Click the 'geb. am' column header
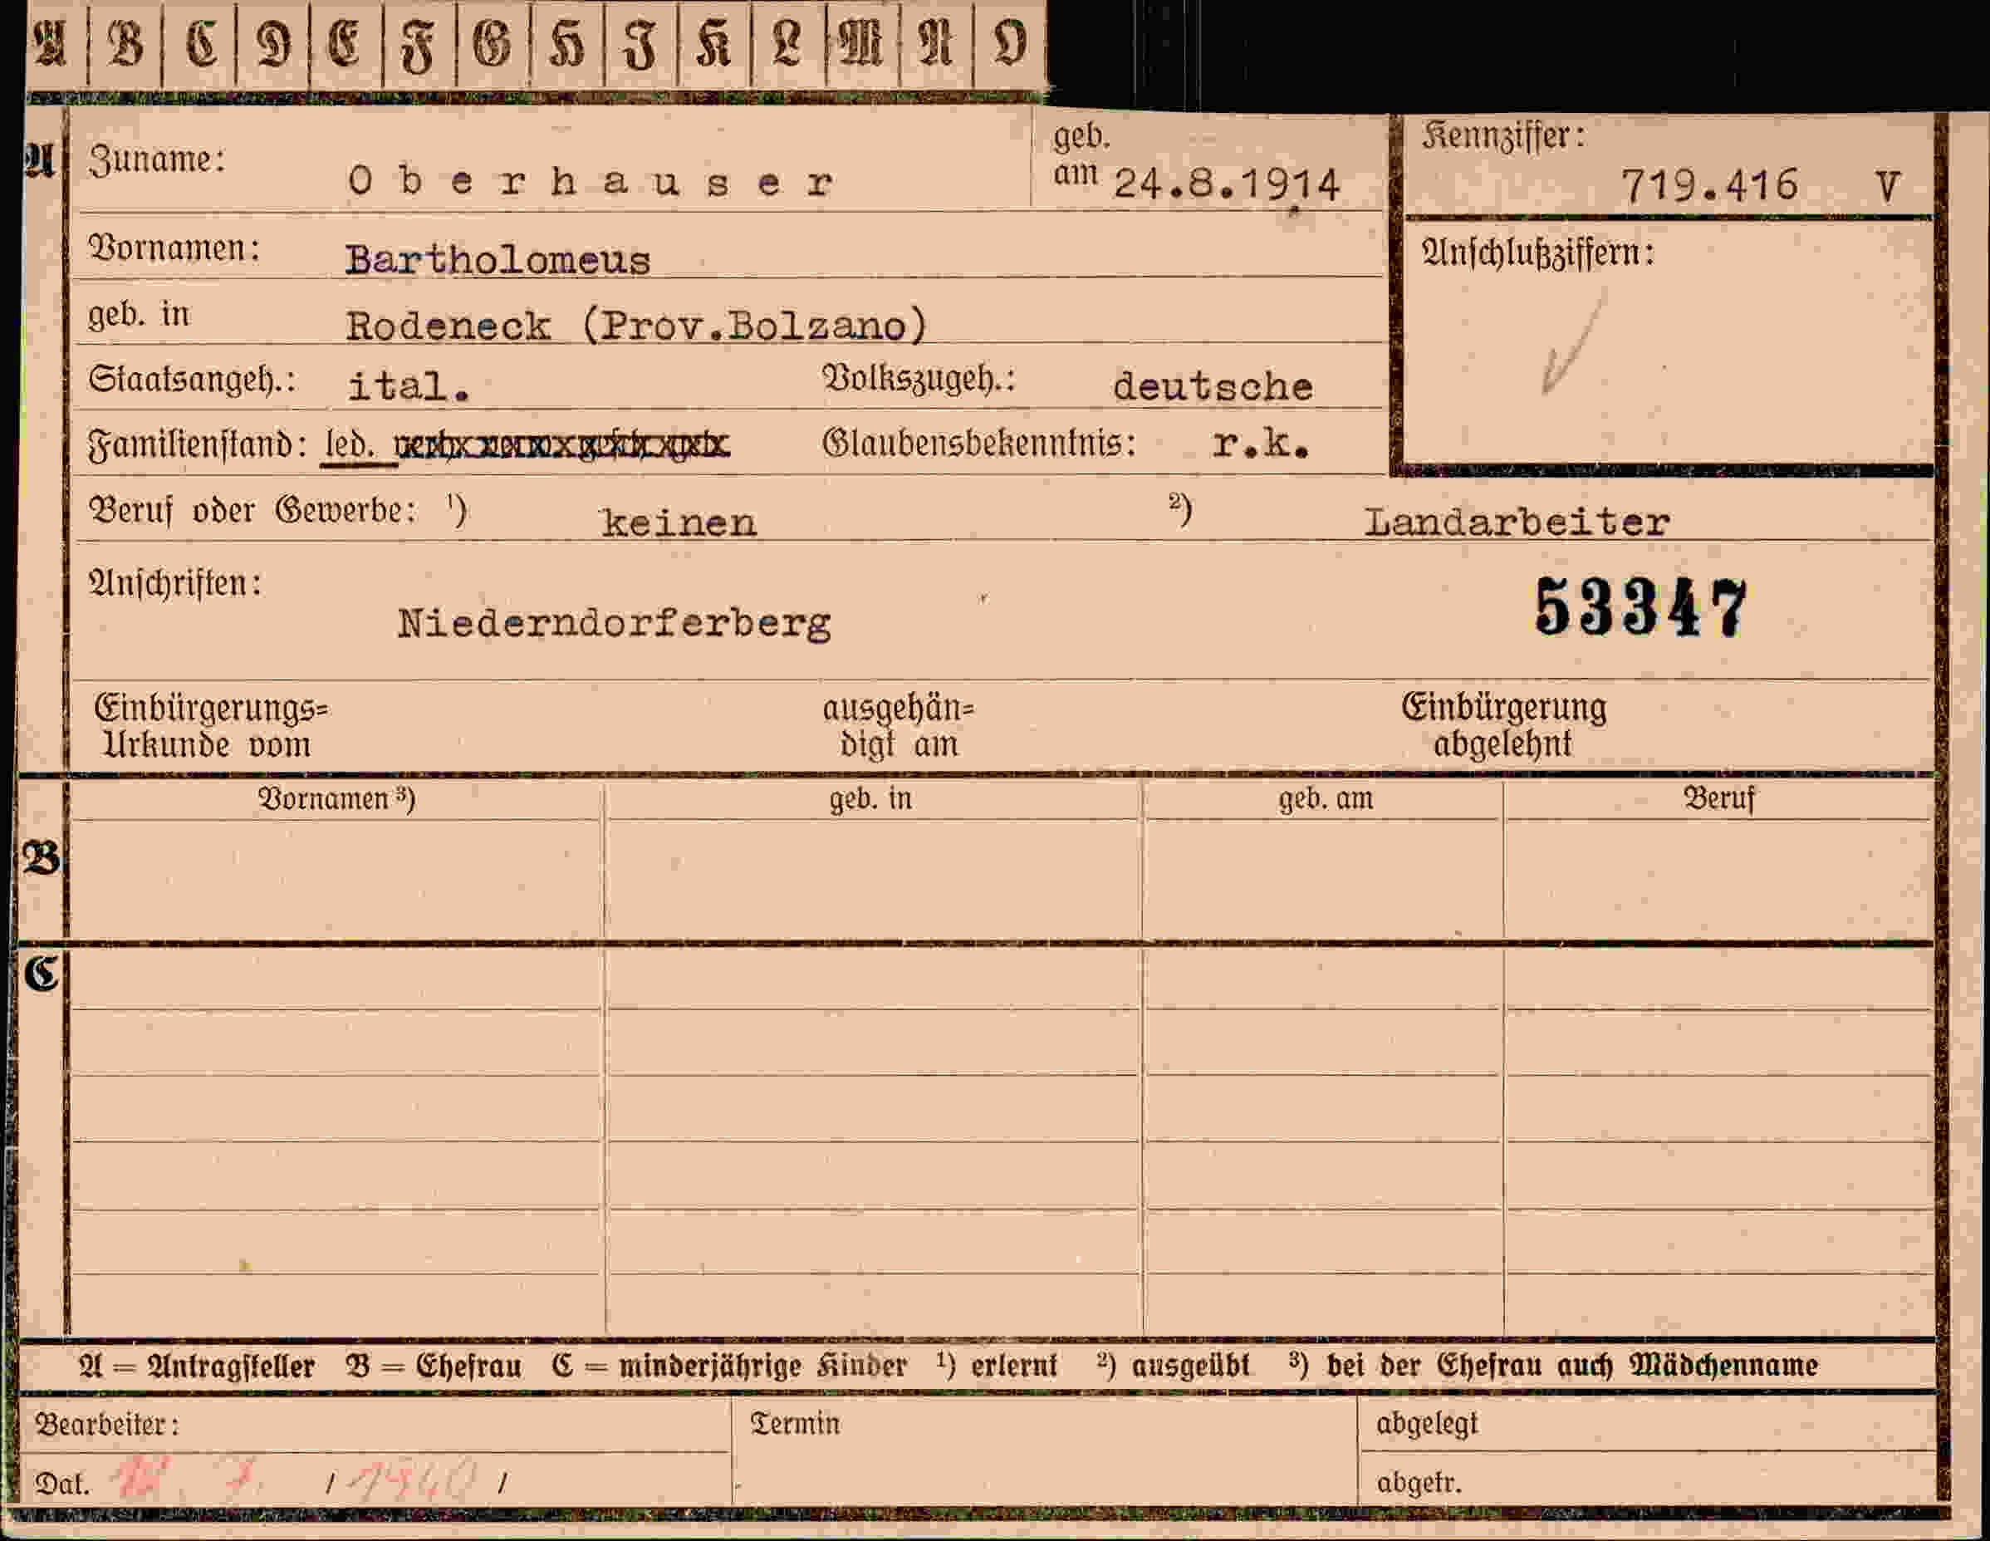The height and width of the screenshot is (1541, 1990). click(1325, 799)
